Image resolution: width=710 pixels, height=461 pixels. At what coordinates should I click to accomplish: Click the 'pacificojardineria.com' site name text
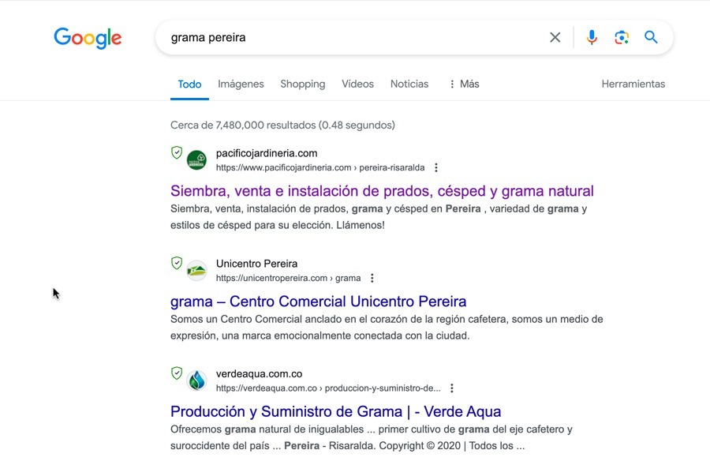click(x=267, y=153)
